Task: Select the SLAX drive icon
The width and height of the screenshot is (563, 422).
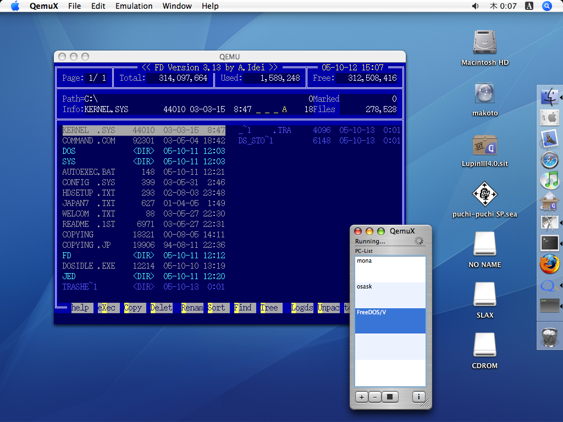Action: 485,295
